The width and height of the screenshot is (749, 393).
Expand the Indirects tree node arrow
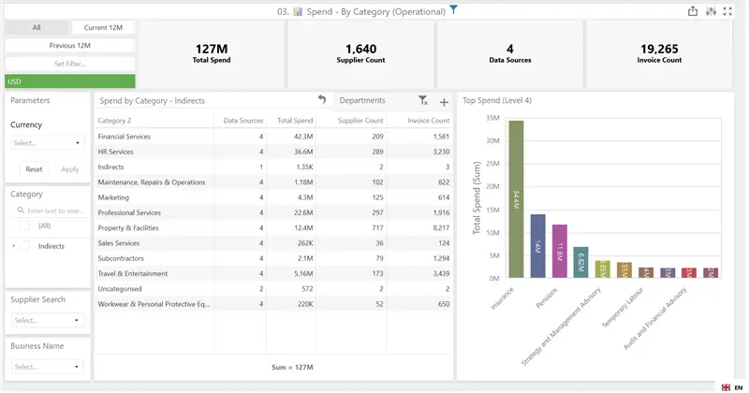coord(13,246)
